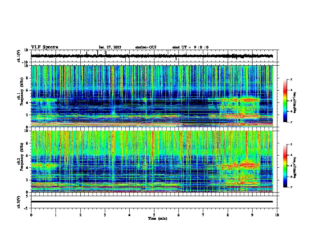
Task: Click the time axis tick label '8'
Action: [x=228, y=215]
